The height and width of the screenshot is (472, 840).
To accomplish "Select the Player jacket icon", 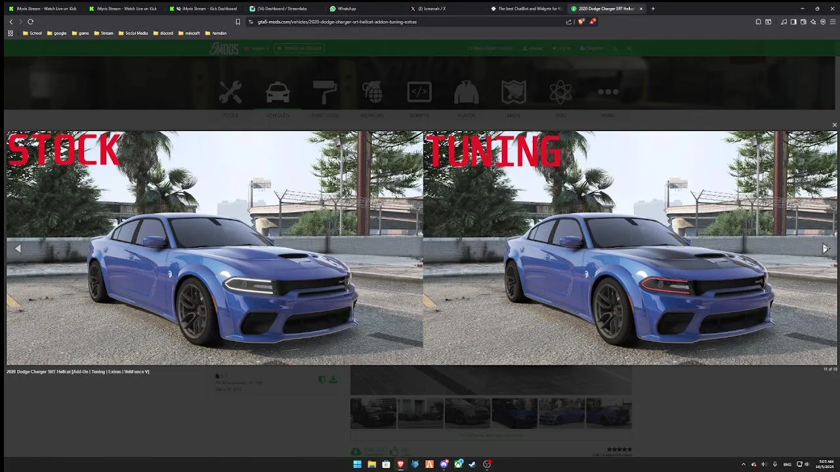I will pyautogui.click(x=467, y=92).
